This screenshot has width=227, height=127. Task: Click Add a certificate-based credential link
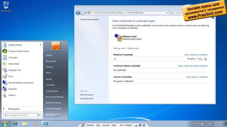[x=193, y=66]
